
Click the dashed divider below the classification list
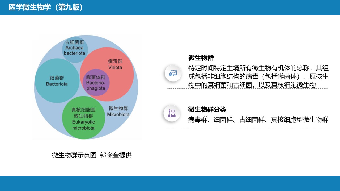point(248,128)
